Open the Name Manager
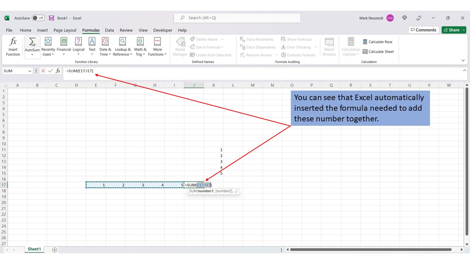The width and height of the screenshot is (470, 264). tap(180, 46)
